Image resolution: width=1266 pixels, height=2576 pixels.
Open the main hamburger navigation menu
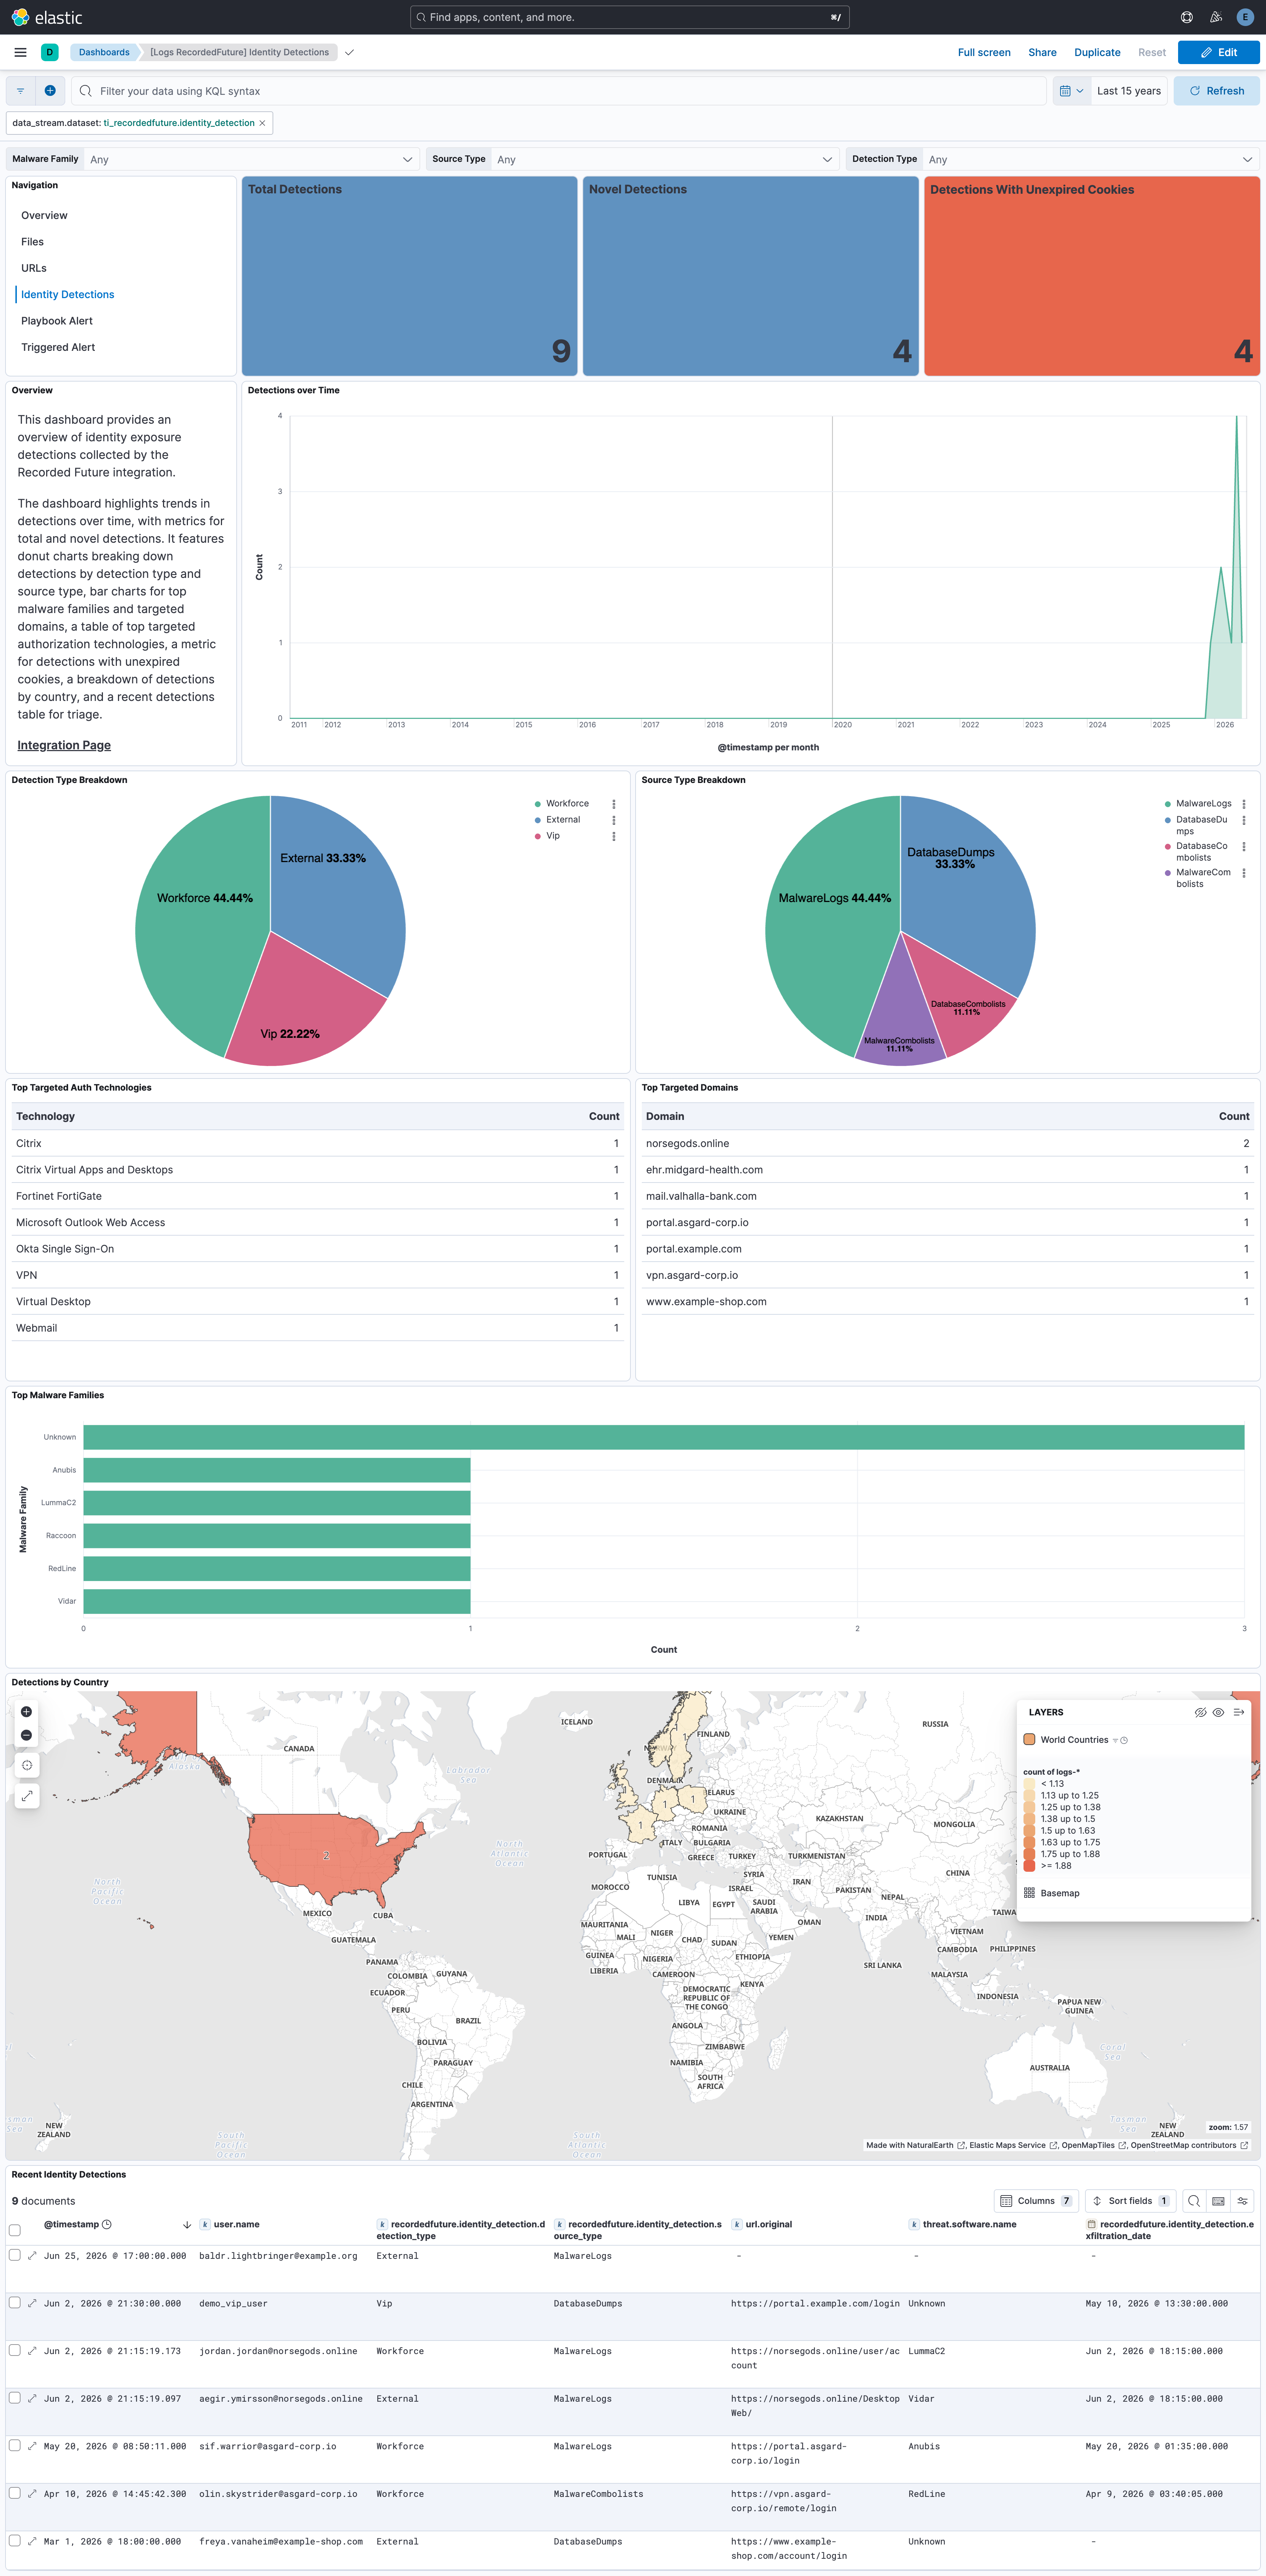point(20,52)
